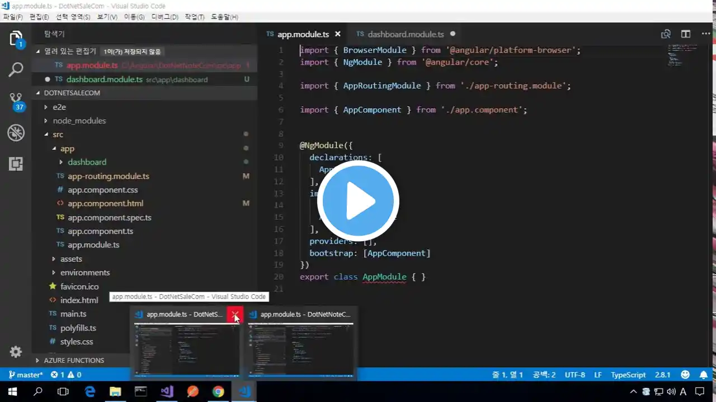Open Windows action center icon
This screenshot has height=402, width=716.
[700, 391]
